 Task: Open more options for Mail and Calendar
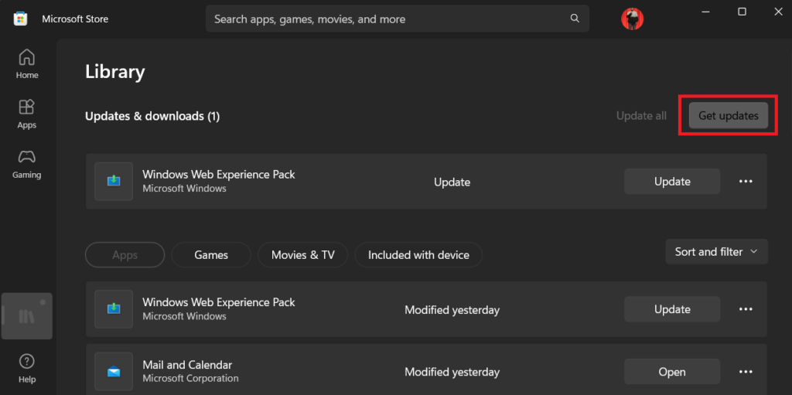[x=746, y=372]
